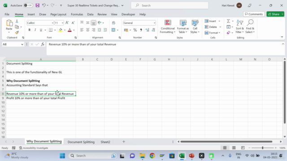This screenshot has height=161, width=287.
Task: Click the AutoSum sigma icon
Action: tap(228, 21)
